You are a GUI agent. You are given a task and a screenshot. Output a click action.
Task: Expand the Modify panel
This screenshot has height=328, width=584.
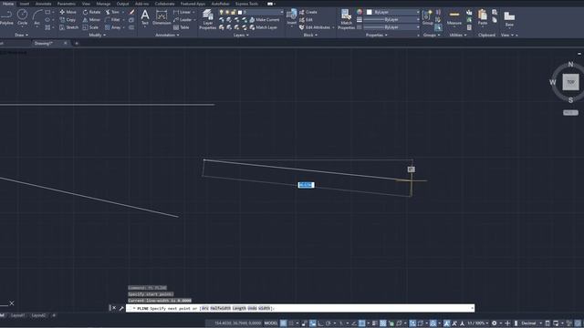98,35
